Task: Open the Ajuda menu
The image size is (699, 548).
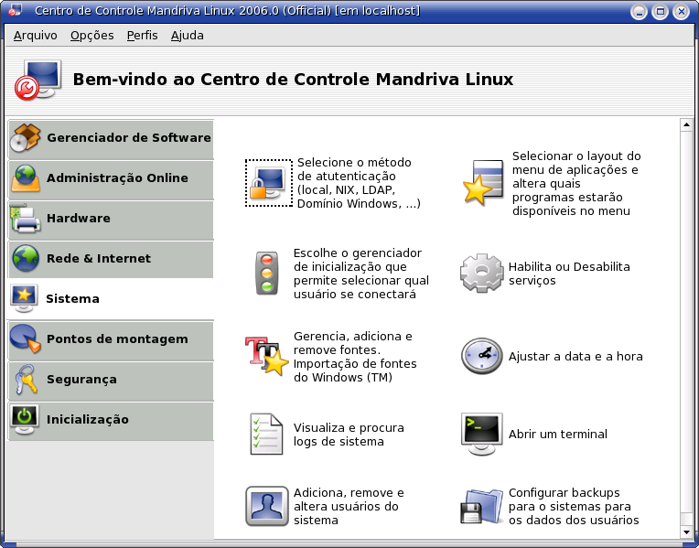Action: coord(188,36)
